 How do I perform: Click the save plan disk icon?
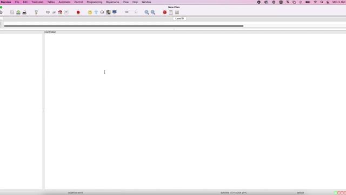coord(24,12)
